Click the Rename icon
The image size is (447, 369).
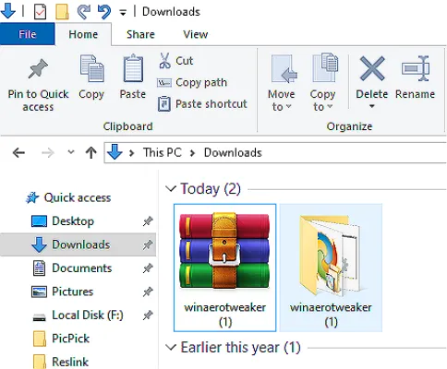(x=416, y=68)
